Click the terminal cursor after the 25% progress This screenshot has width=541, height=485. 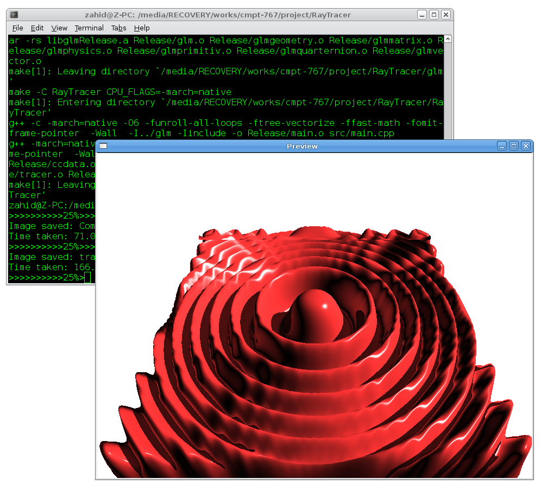(x=87, y=278)
